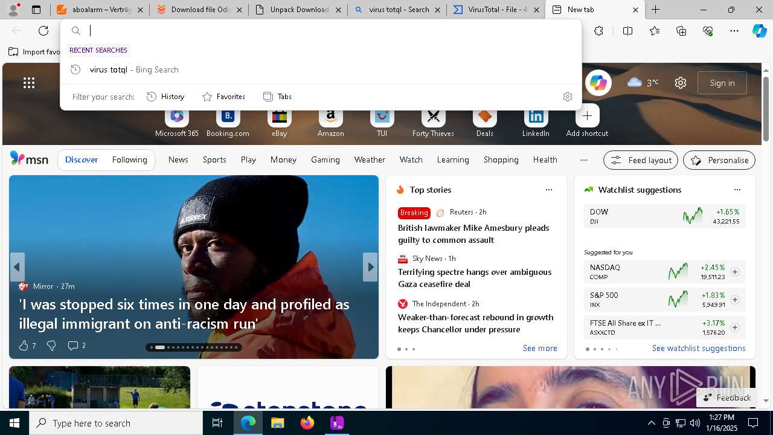Open the Weather category
Screen dimensions: 773x435
370,159
